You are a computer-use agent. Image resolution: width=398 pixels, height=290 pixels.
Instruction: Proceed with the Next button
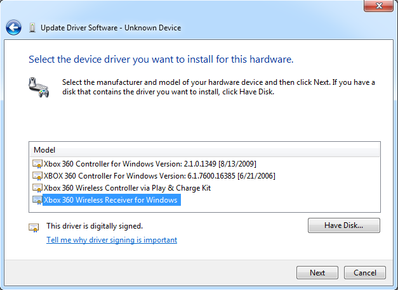coord(317,272)
